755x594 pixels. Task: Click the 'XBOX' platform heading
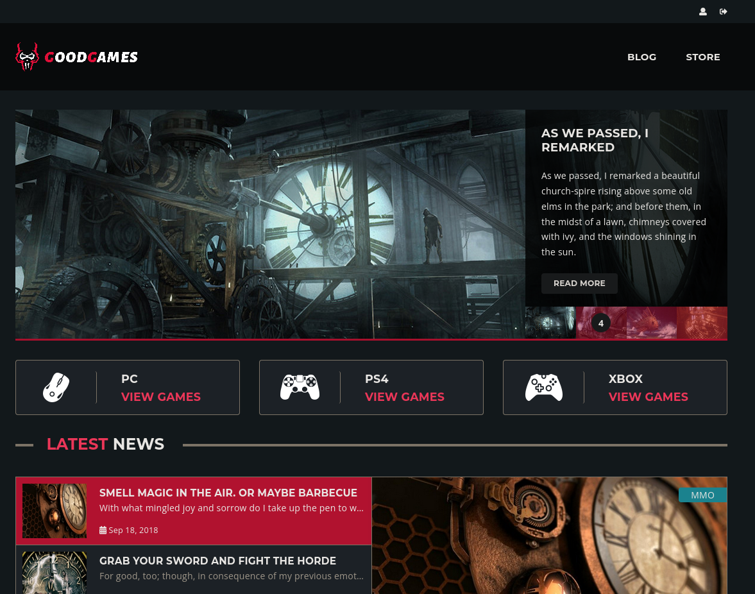click(625, 379)
